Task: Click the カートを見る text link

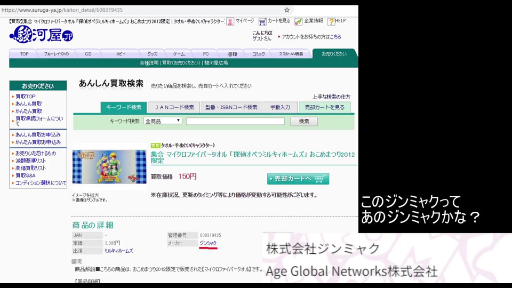Action: (x=279, y=21)
